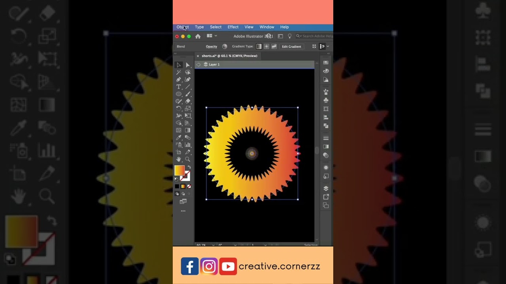Choose the Artboard tool
506x284 pixels.
point(179,152)
